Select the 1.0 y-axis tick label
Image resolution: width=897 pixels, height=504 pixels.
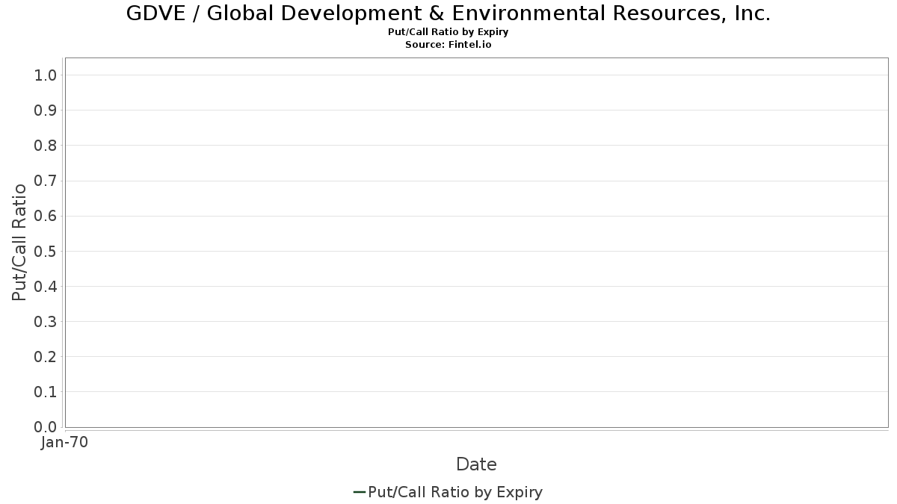click(x=46, y=75)
